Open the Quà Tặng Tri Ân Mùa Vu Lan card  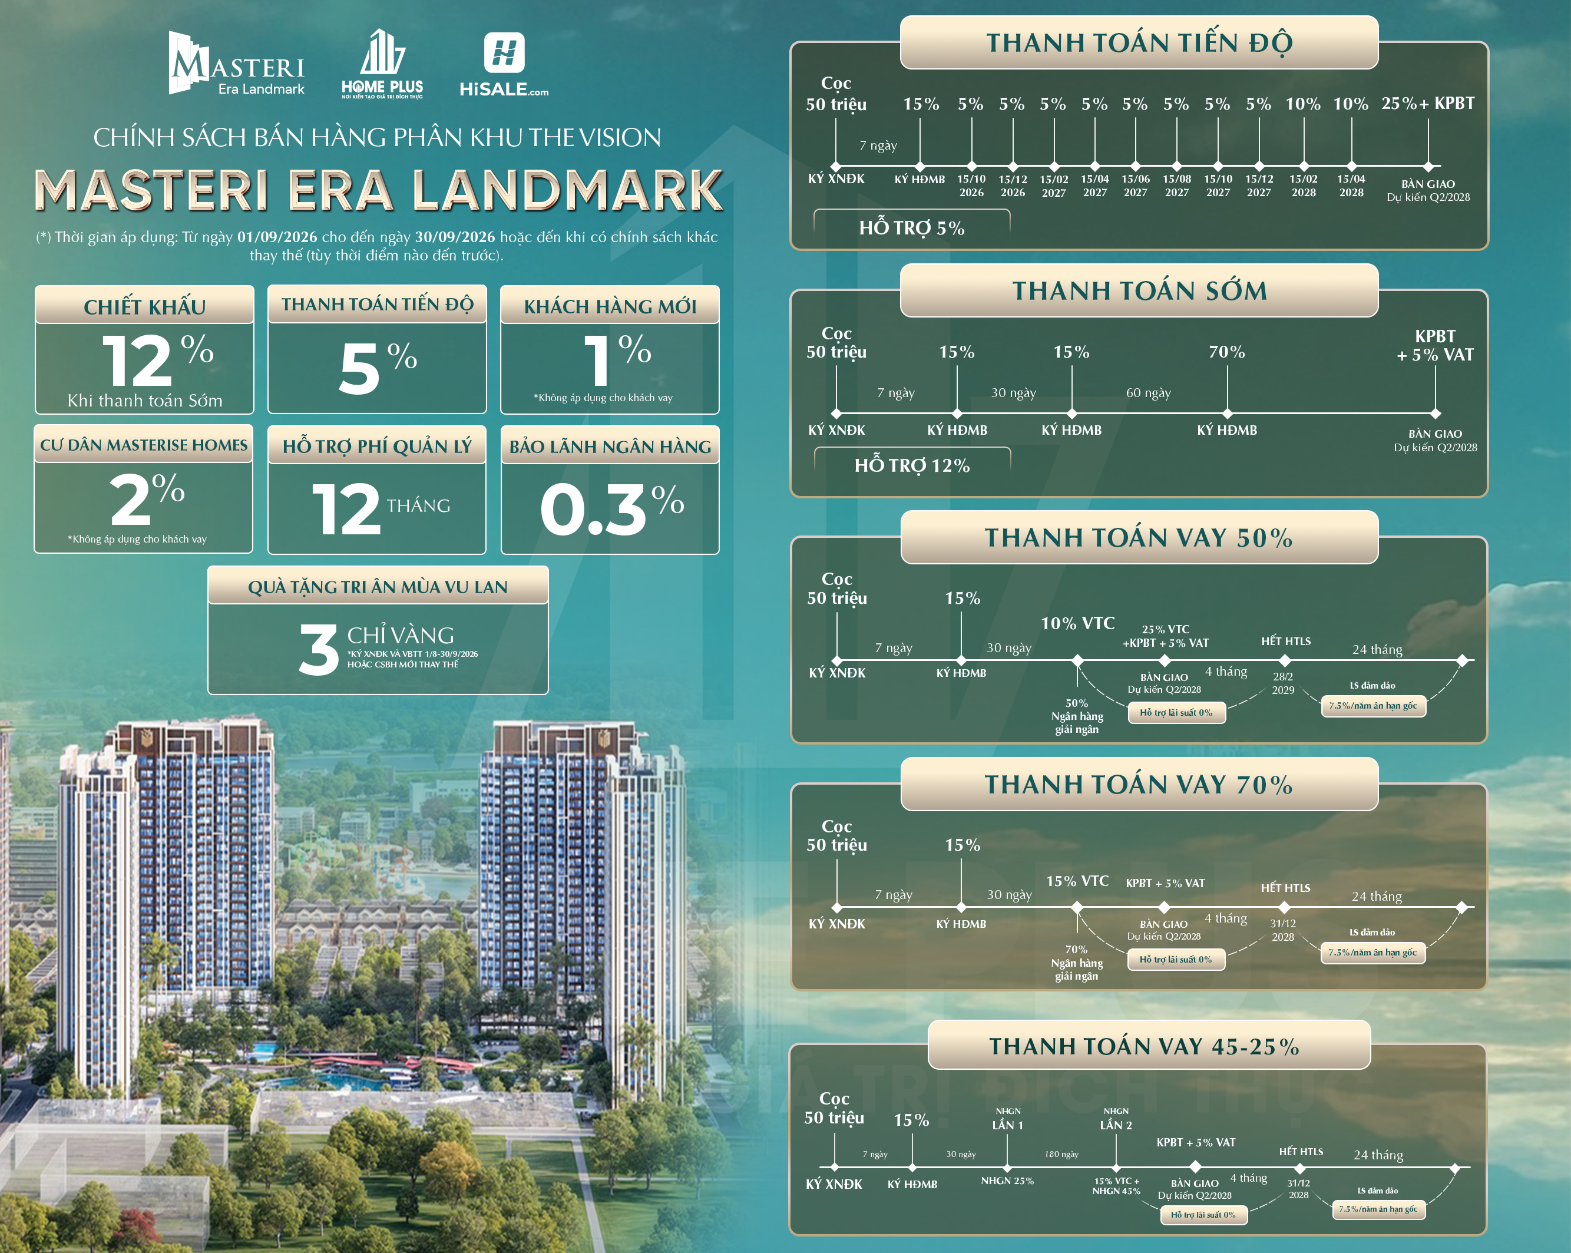pyautogui.click(x=378, y=630)
